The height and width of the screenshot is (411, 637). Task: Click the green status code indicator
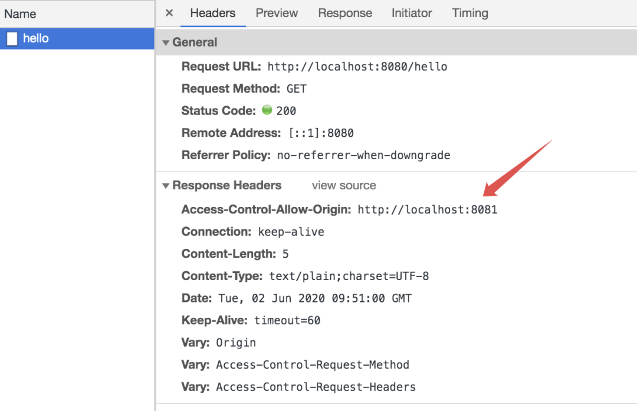point(267,110)
